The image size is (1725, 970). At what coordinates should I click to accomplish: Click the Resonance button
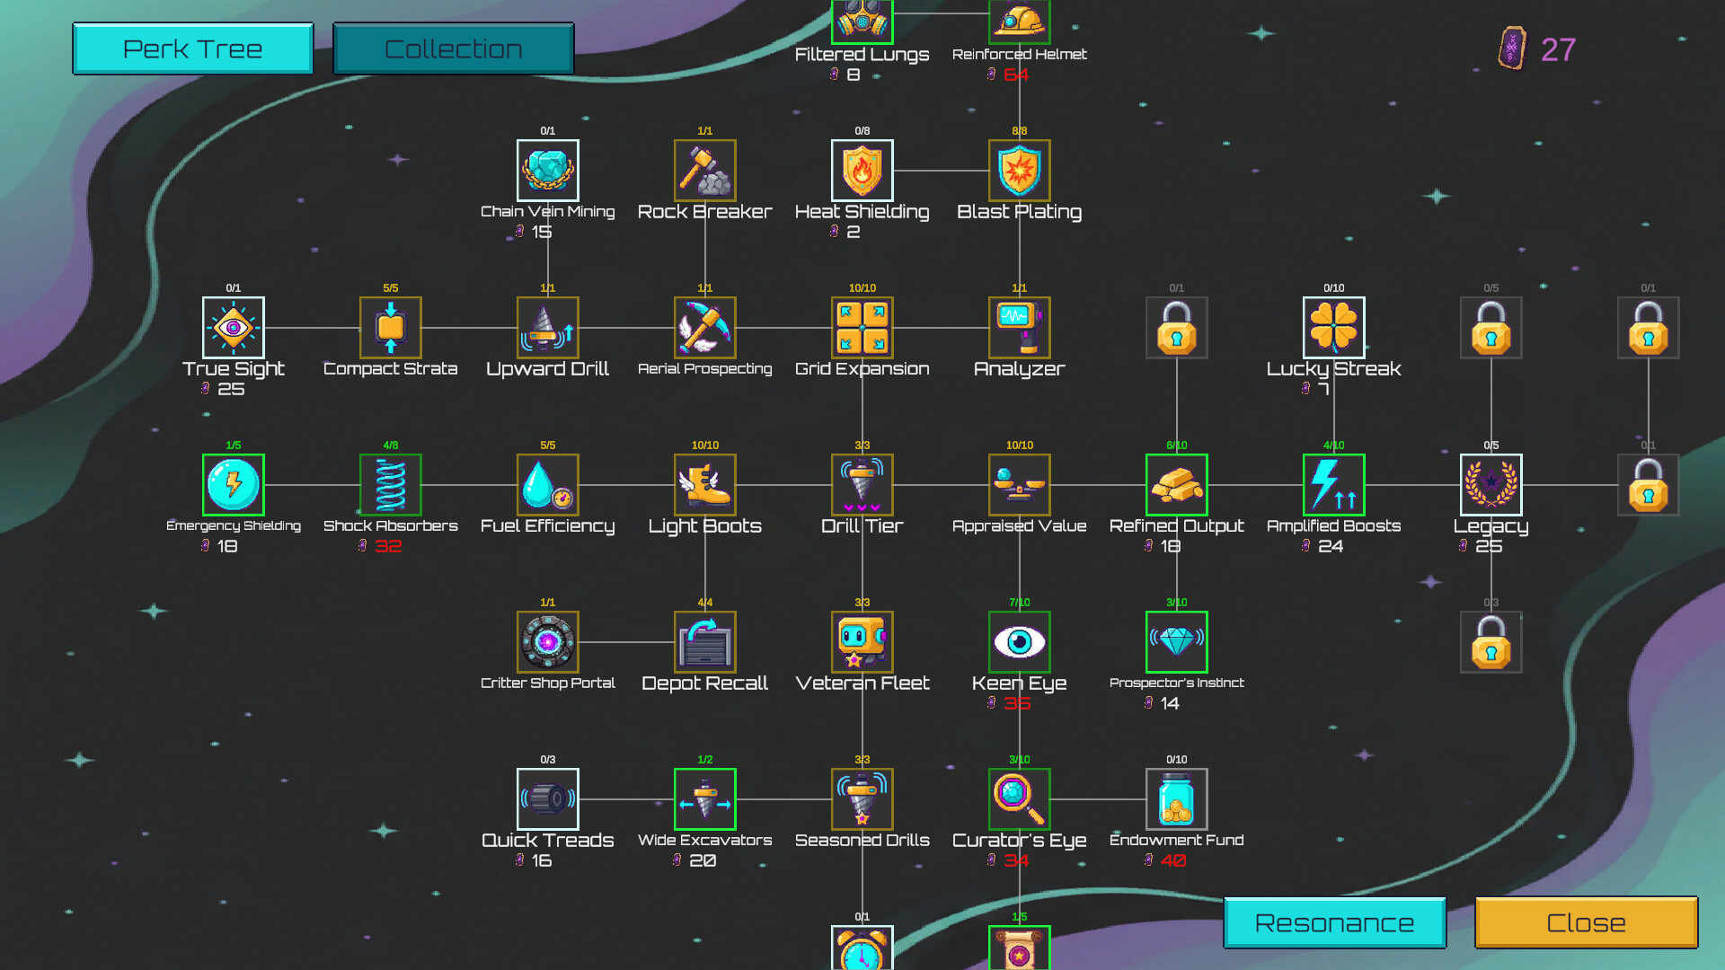1334,922
